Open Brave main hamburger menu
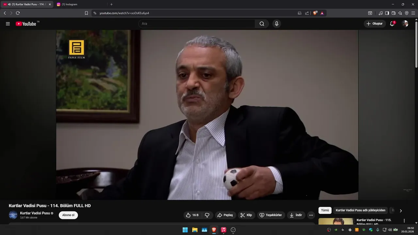The width and height of the screenshot is (418, 235). [413, 13]
